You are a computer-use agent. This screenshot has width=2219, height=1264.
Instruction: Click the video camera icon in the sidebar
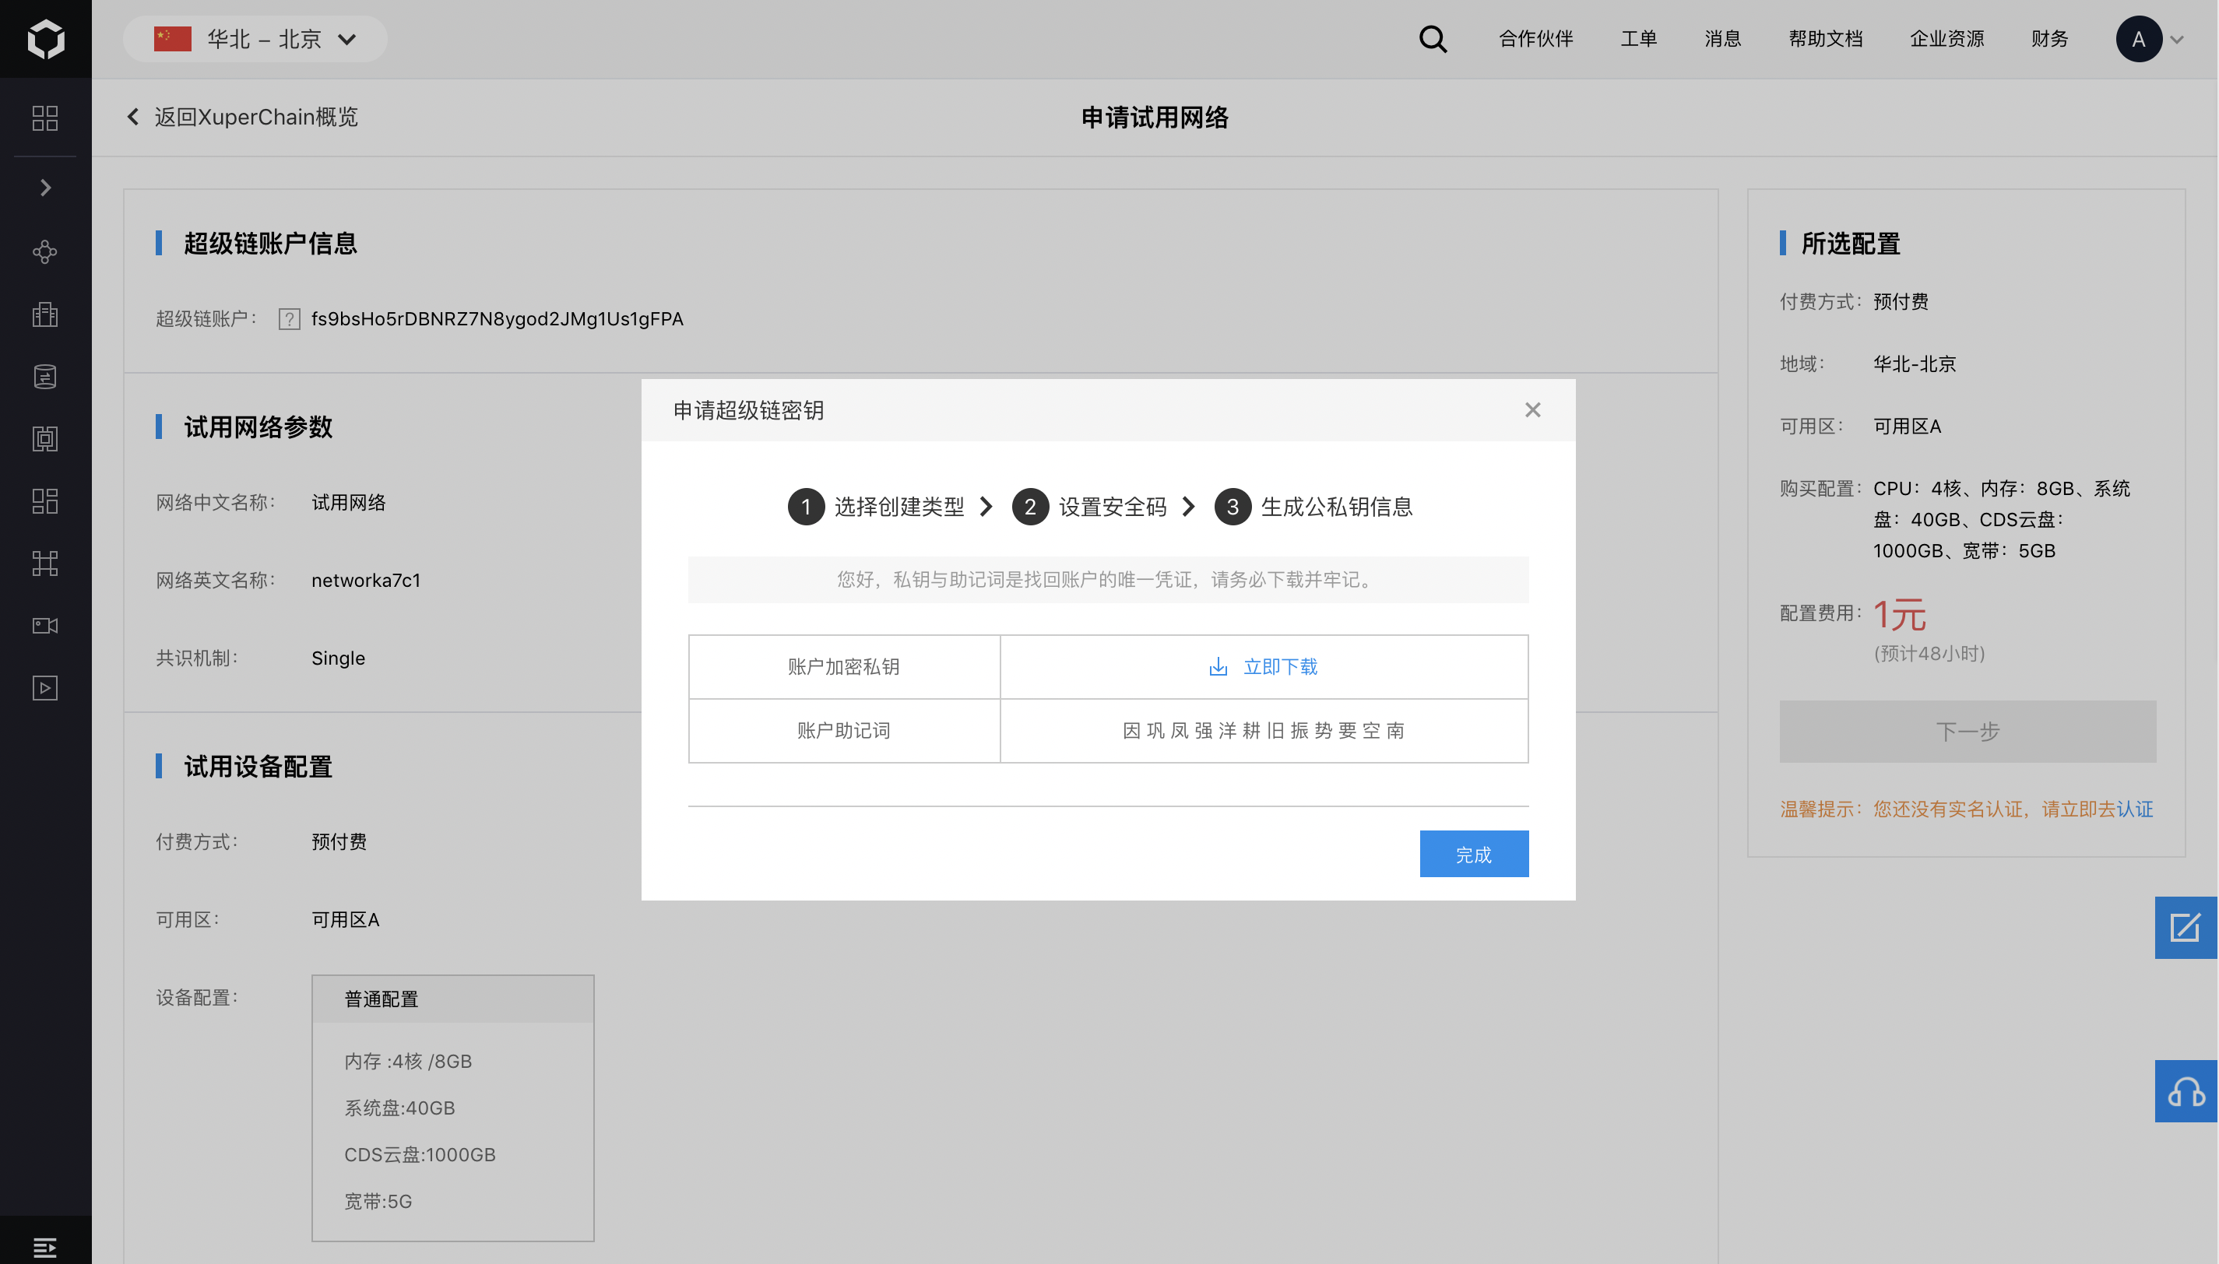tap(45, 626)
